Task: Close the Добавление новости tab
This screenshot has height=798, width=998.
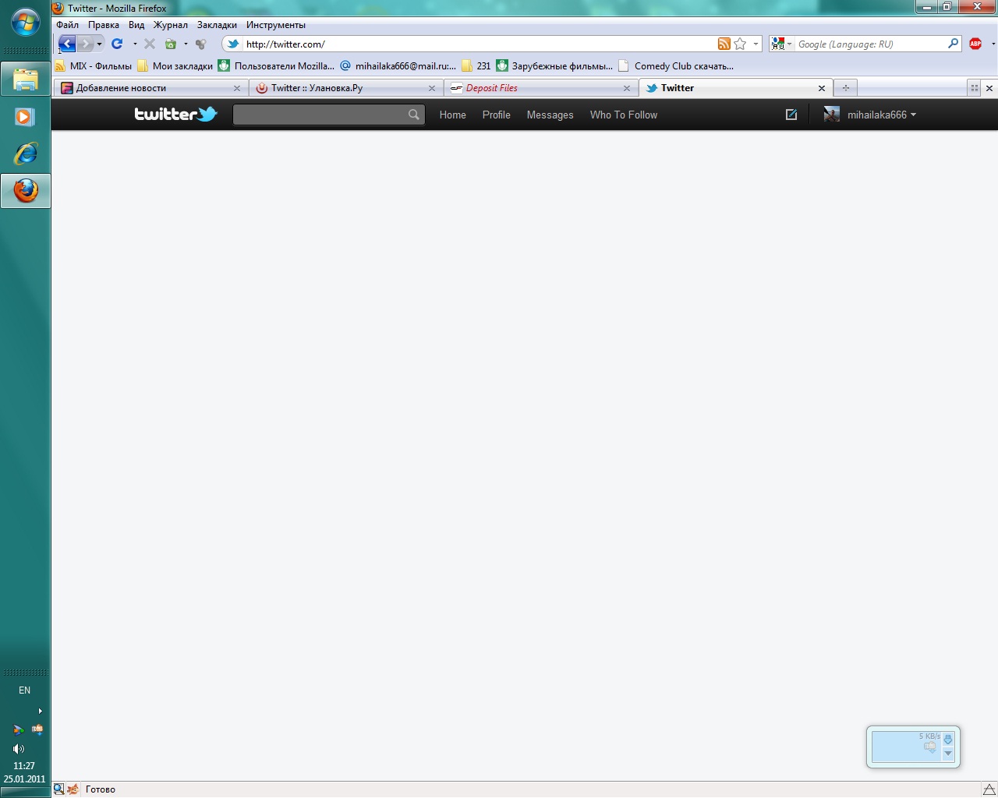Action: click(237, 88)
